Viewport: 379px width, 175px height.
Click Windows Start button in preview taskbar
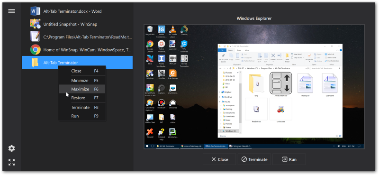(147, 146)
